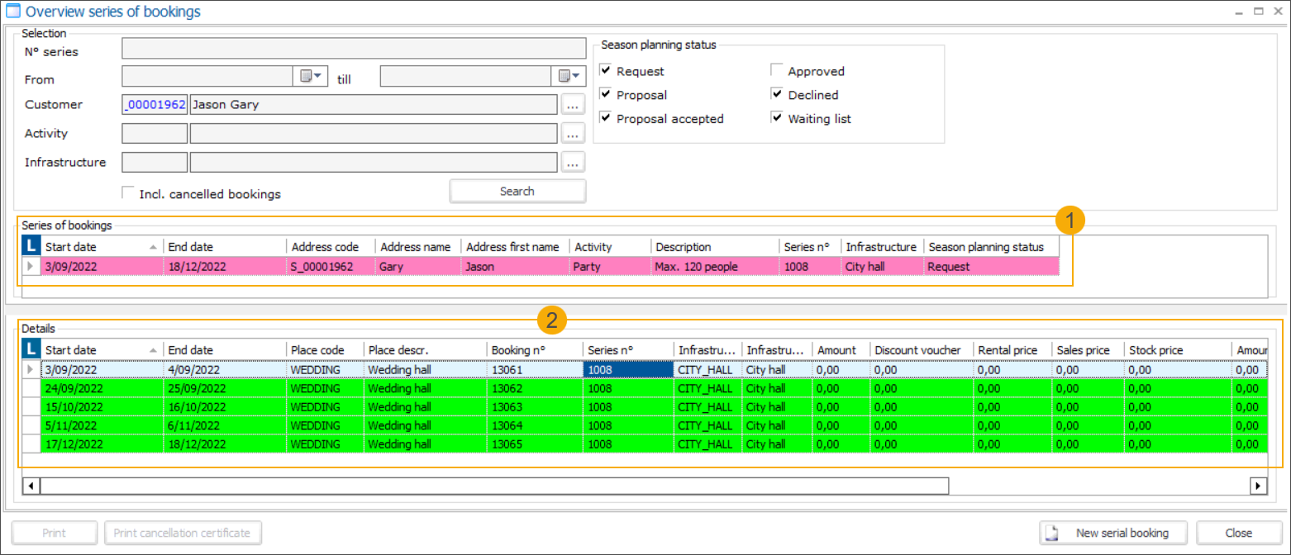Image resolution: width=1291 pixels, height=555 pixels.
Task: Click the L grid icon in the Details header
Action: 33,349
